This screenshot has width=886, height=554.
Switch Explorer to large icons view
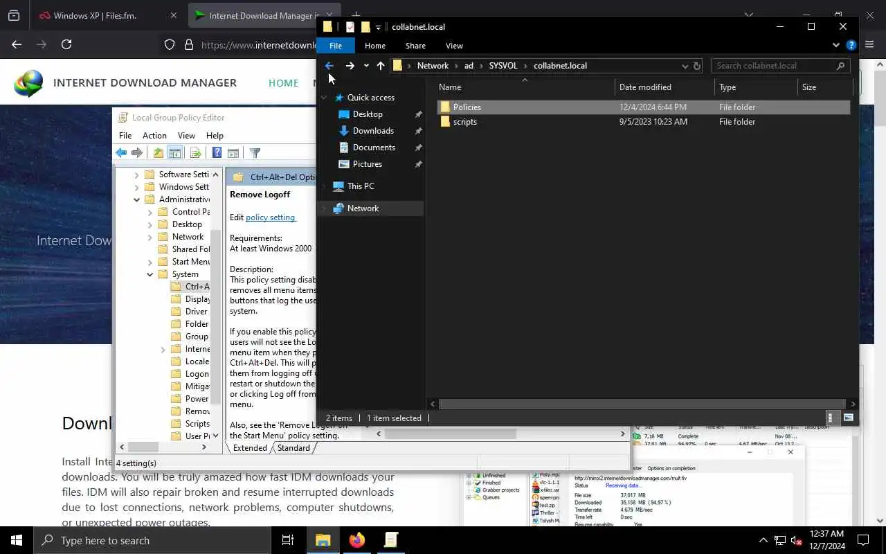848,418
